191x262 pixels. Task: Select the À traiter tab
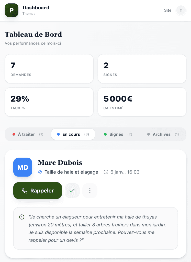pyautogui.click(x=26, y=134)
